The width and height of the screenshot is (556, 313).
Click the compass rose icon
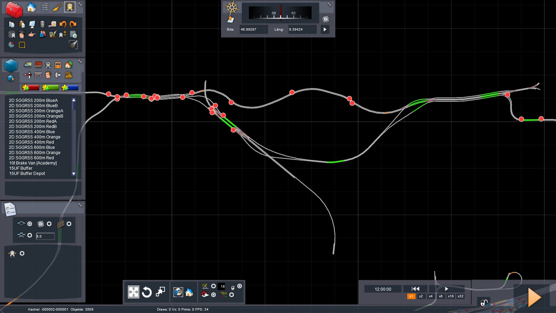click(x=231, y=7)
